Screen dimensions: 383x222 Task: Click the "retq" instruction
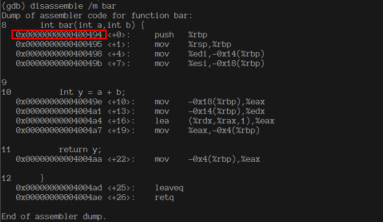pos(164,197)
